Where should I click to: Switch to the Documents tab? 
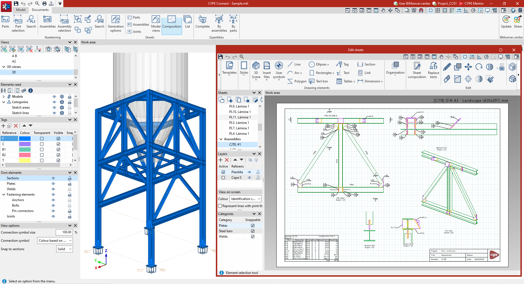coord(40,10)
